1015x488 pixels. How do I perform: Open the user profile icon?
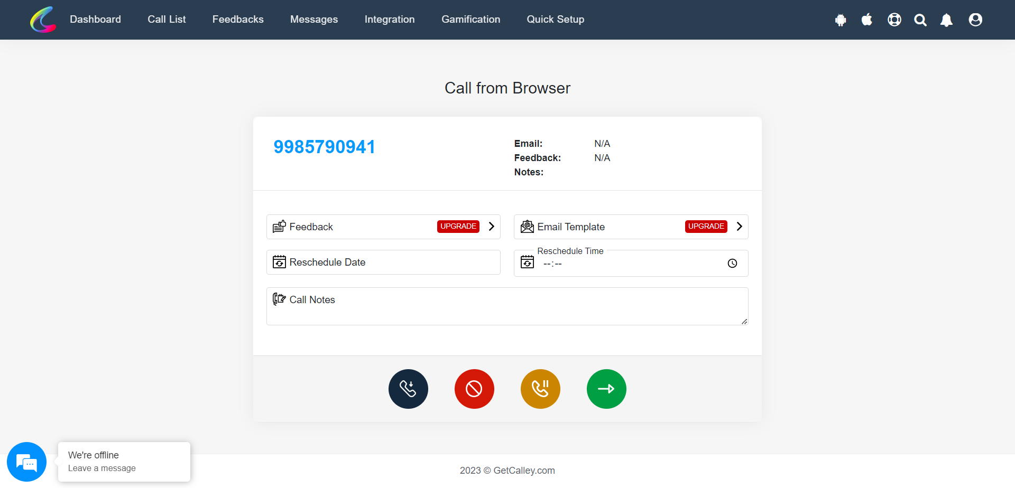975,20
